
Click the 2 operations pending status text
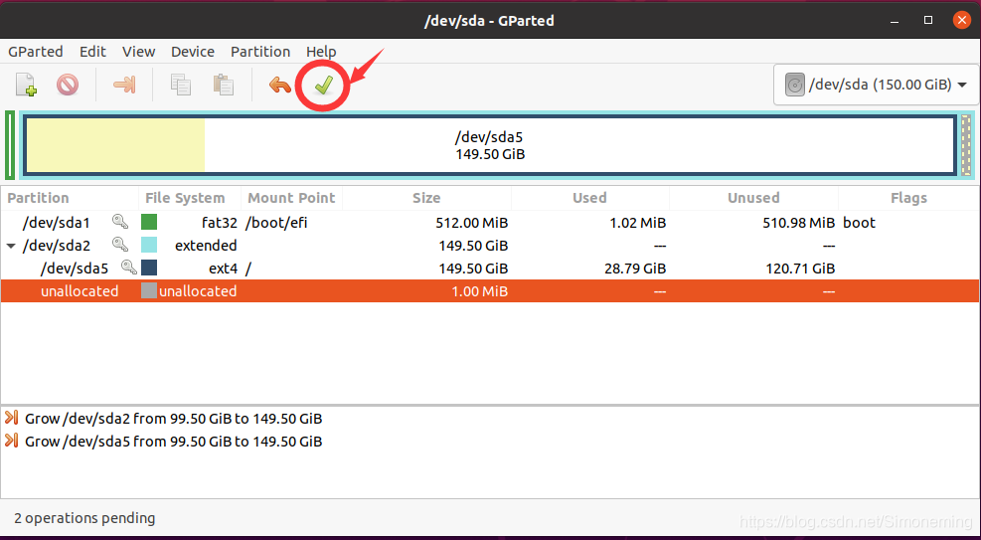[84, 518]
